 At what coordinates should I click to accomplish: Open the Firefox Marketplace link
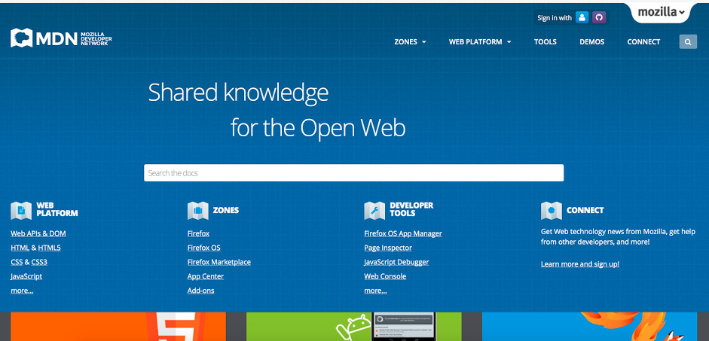click(219, 262)
